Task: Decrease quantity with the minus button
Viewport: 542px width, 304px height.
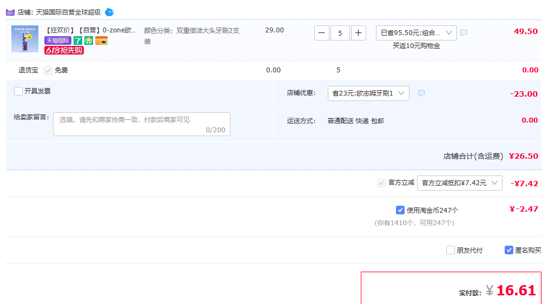Action: click(x=321, y=33)
